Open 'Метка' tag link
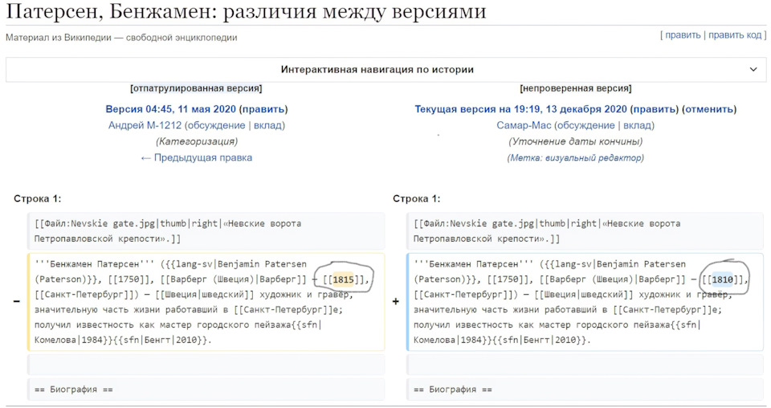771x408 pixels. coord(524,157)
